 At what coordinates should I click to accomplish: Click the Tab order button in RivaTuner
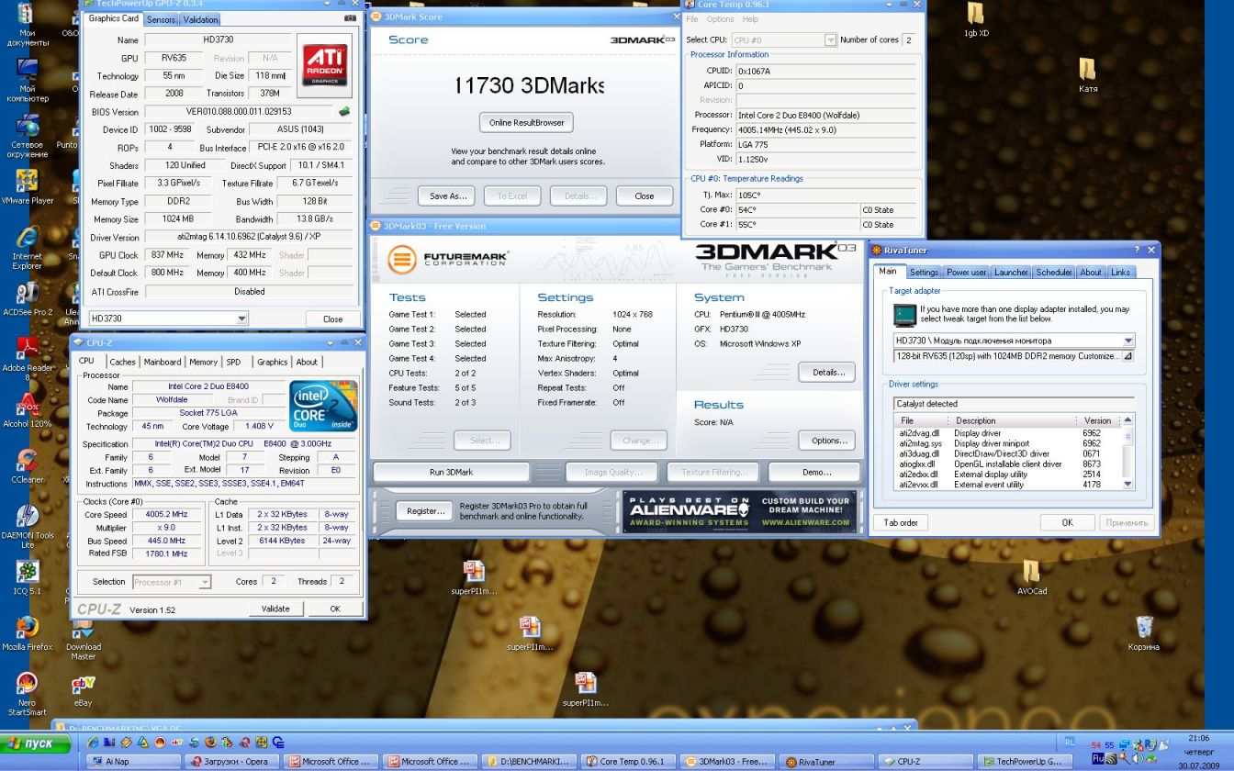(901, 522)
